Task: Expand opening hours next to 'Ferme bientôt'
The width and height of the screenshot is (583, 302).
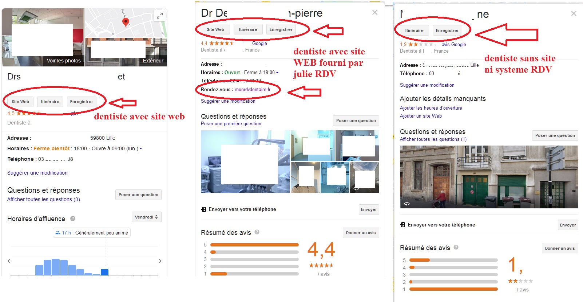Action: pyautogui.click(x=141, y=148)
